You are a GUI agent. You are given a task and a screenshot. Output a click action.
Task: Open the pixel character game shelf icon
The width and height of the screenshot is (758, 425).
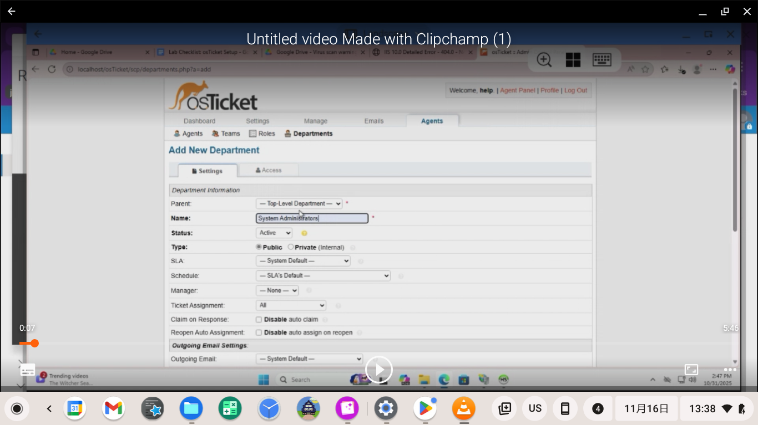(308, 409)
